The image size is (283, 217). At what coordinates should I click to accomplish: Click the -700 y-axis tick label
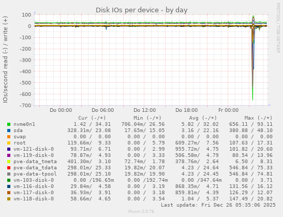(25, 106)
